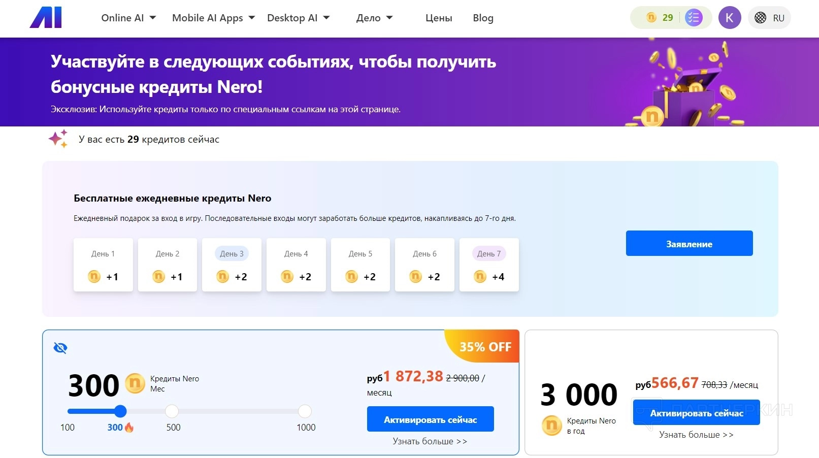This screenshot has height=458, width=819.
Task: Click the Day 1 coin reward icon
Action: click(x=94, y=277)
